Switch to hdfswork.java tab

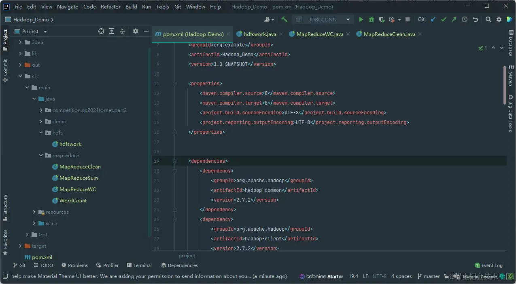point(260,34)
